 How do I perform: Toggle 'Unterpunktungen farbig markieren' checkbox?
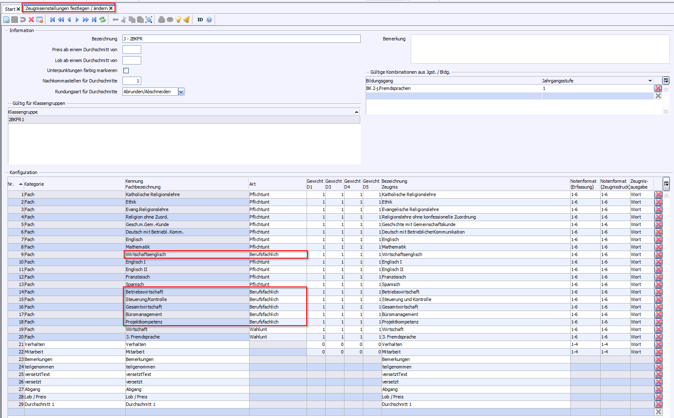(x=126, y=71)
